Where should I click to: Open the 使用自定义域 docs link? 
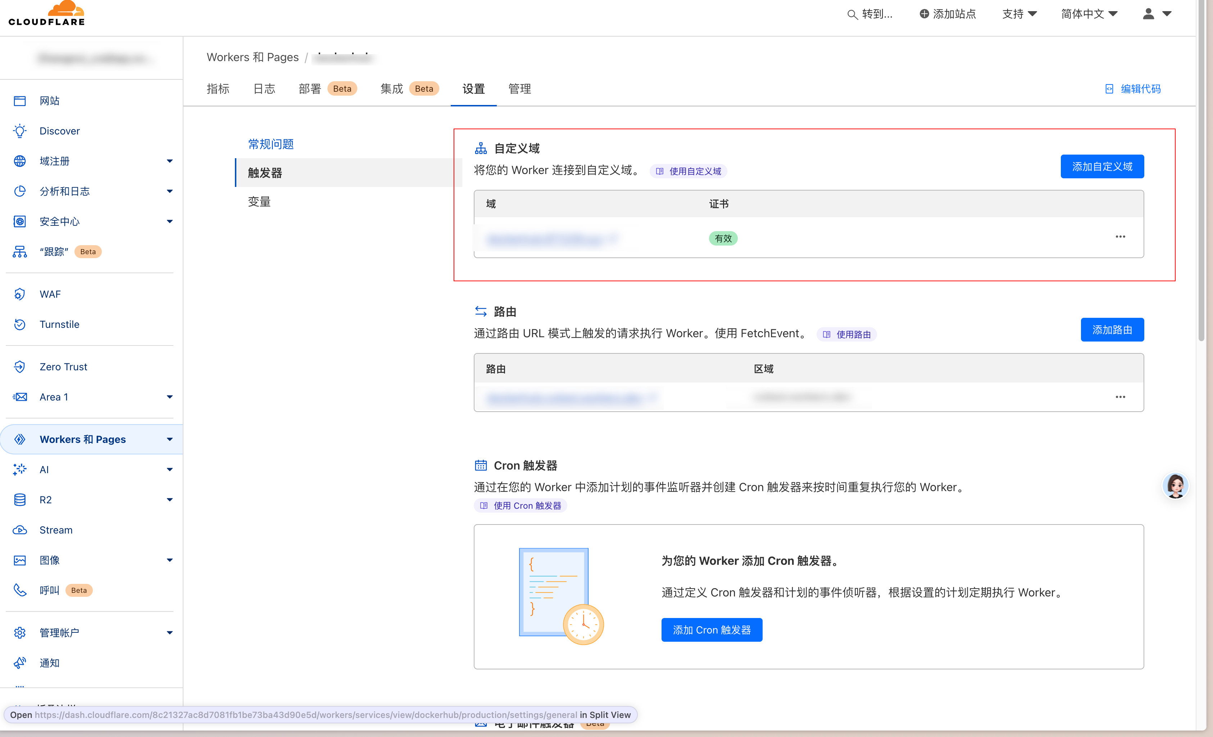coord(688,171)
